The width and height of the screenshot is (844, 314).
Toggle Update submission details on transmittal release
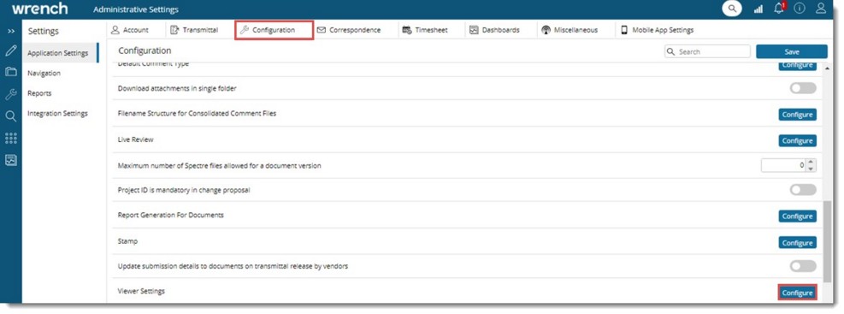(x=803, y=266)
